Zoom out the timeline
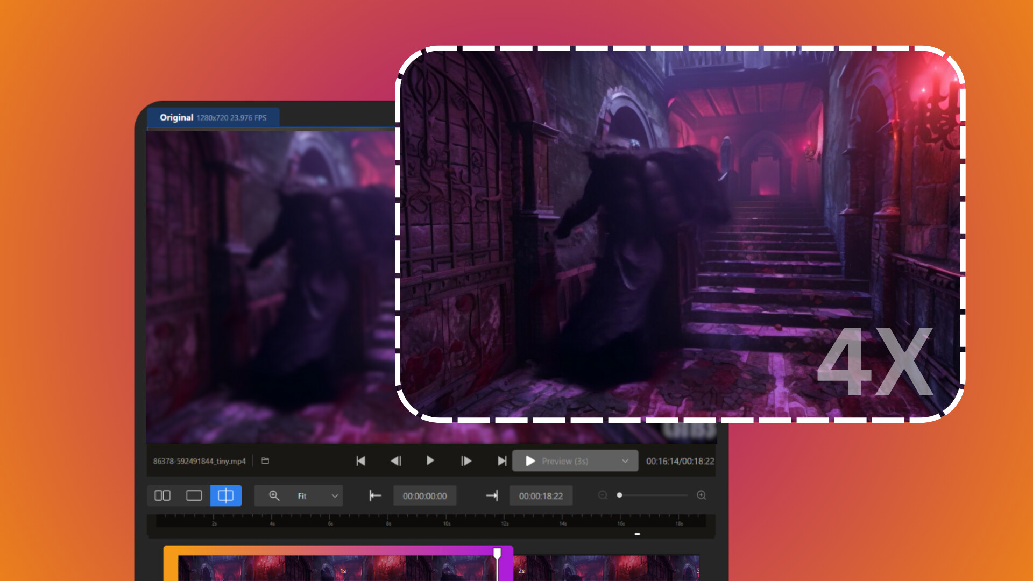 pyautogui.click(x=603, y=495)
